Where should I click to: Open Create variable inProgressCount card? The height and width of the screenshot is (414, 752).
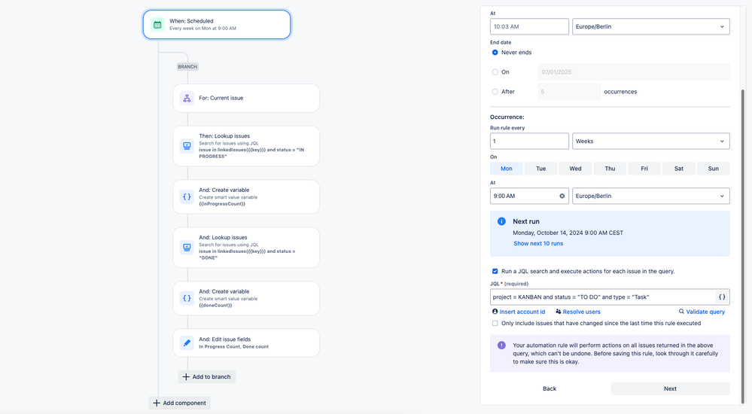click(x=246, y=196)
